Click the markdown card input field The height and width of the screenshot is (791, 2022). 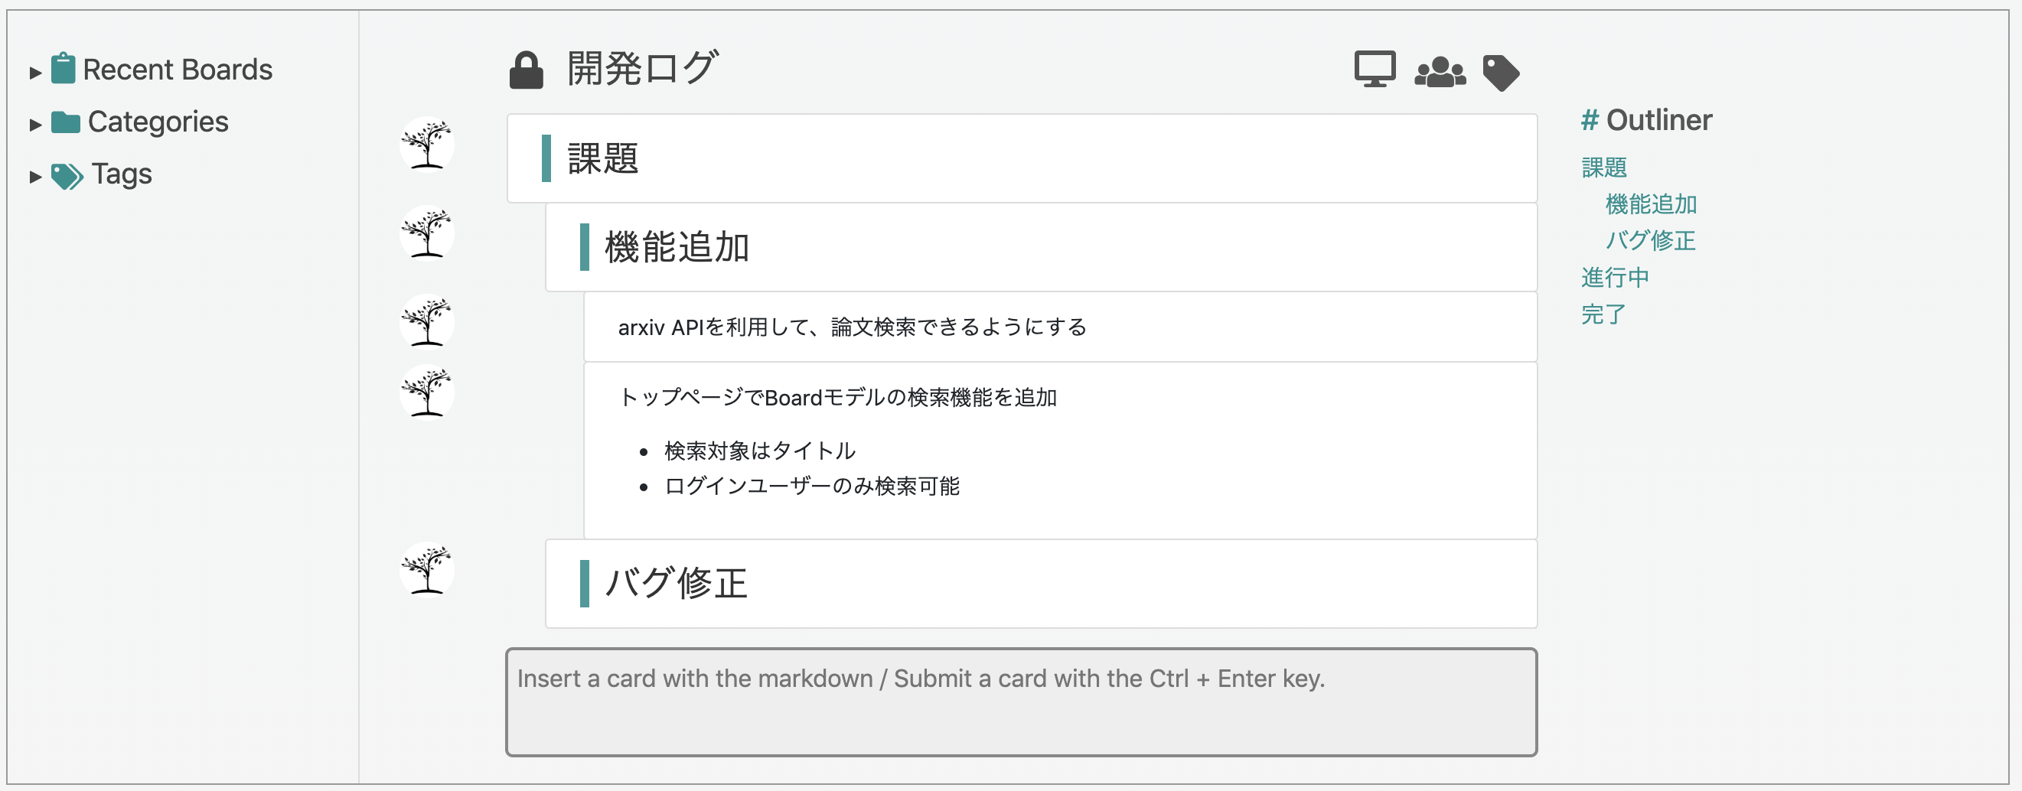point(1020,701)
